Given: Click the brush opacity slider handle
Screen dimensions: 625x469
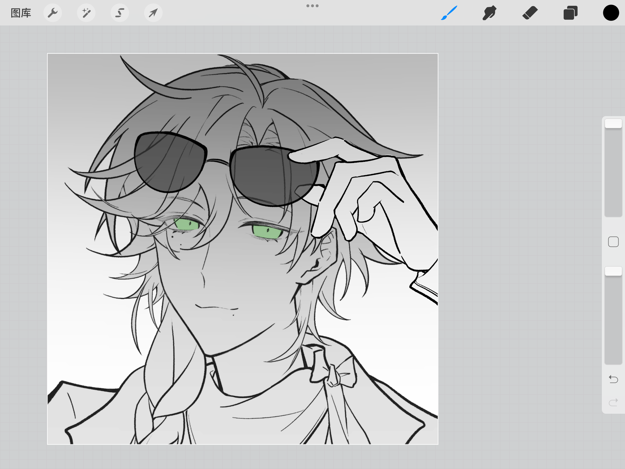Looking at the screenshot, I should (613, 271).
